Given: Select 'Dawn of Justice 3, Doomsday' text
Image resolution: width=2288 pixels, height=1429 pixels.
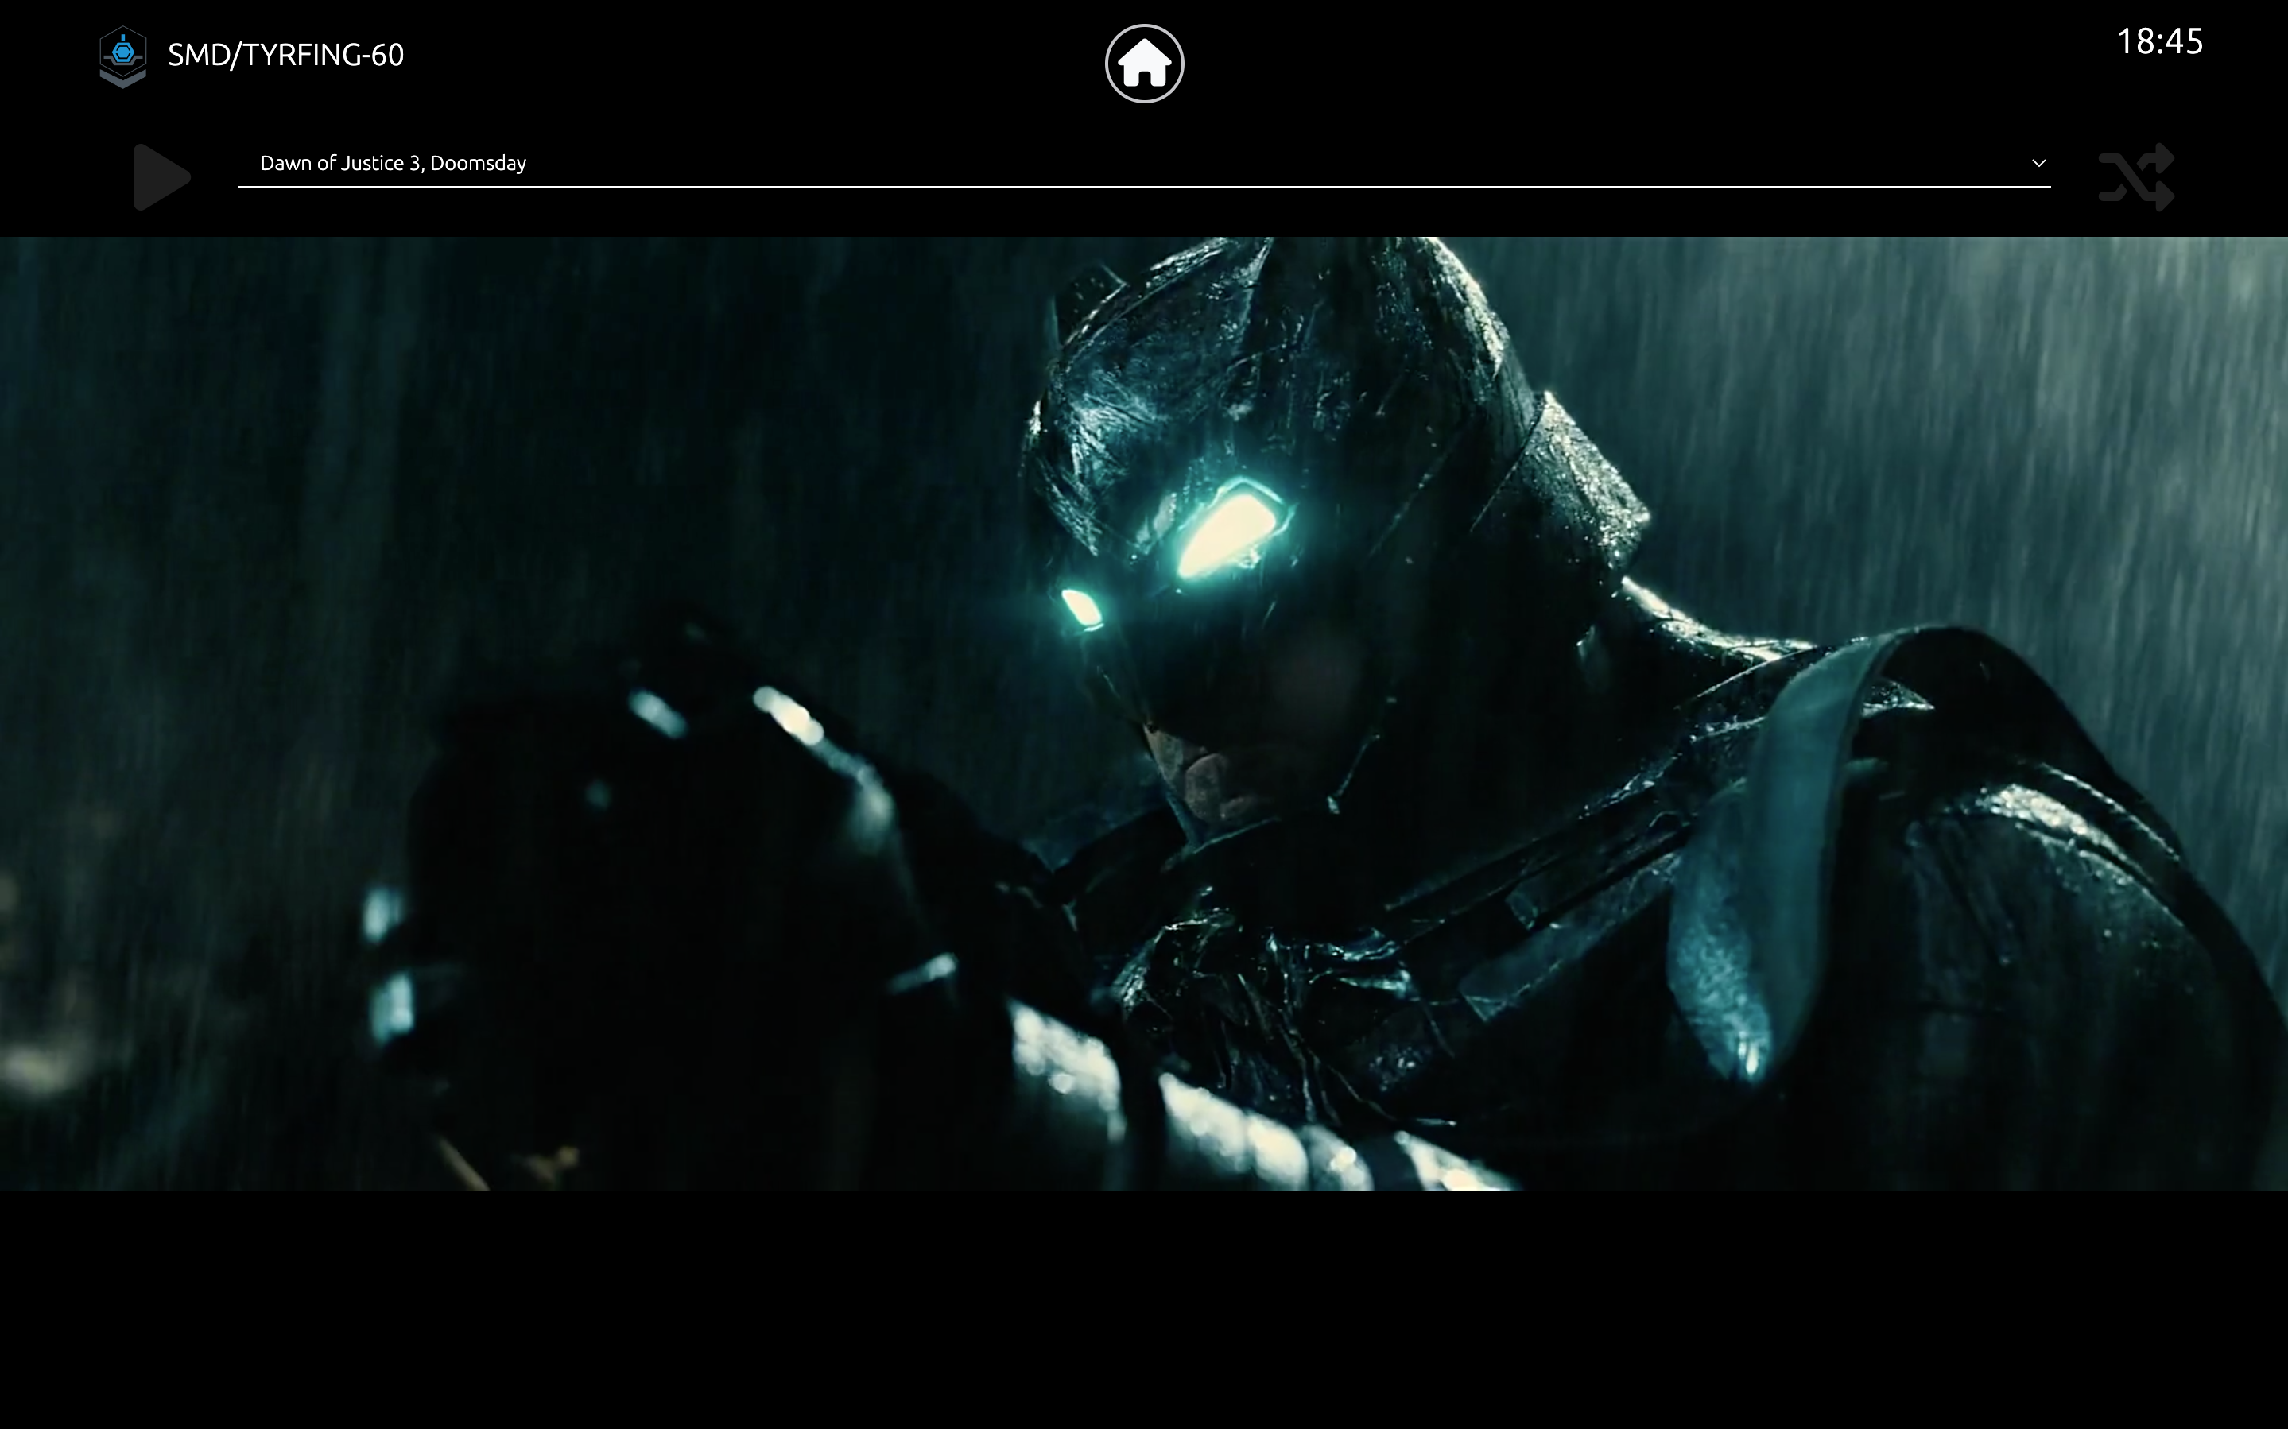Looking at the screenshot, I should [394, 164].
